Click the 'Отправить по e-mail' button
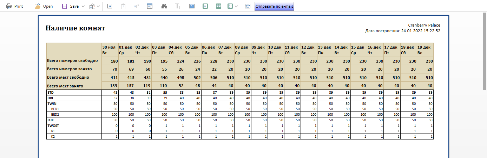Screen dimensions: 487x158 tap(274, 6)
